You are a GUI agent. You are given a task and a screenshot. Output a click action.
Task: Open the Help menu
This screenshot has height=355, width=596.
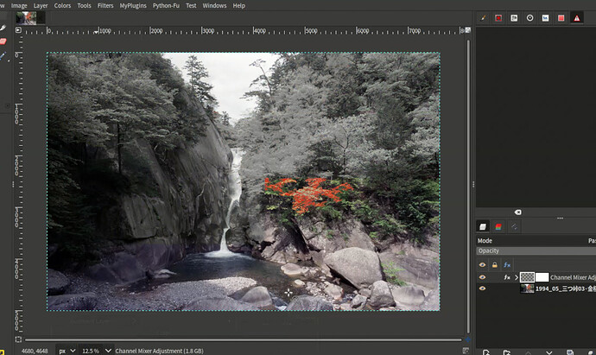(x=238, y=6)
